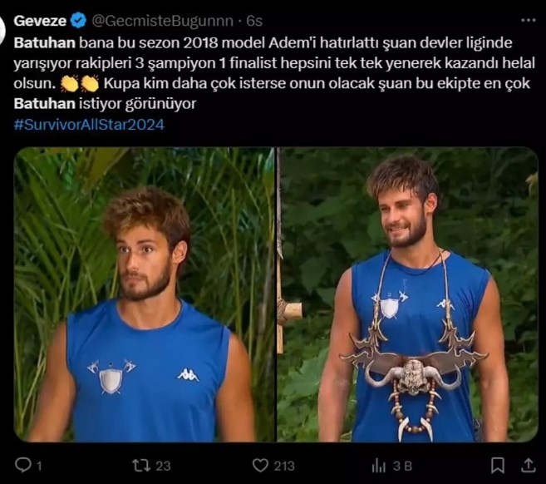Open the right photo with the skull necklace

coord(407,294)
